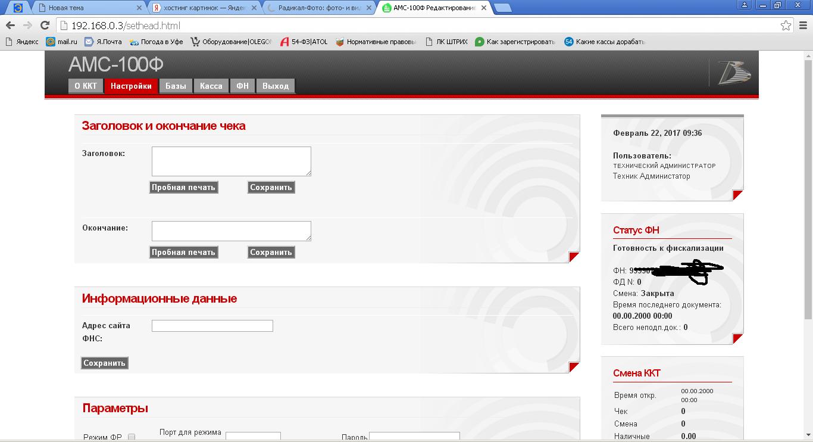This screenshot has height=442, width=813.
Task: Open the 'Какие кассы дорабатывать' bookmark
Action: pyautogui.click(x=605, y=42)
